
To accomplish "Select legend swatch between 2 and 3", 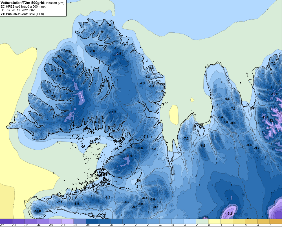I will click(239, 221).
